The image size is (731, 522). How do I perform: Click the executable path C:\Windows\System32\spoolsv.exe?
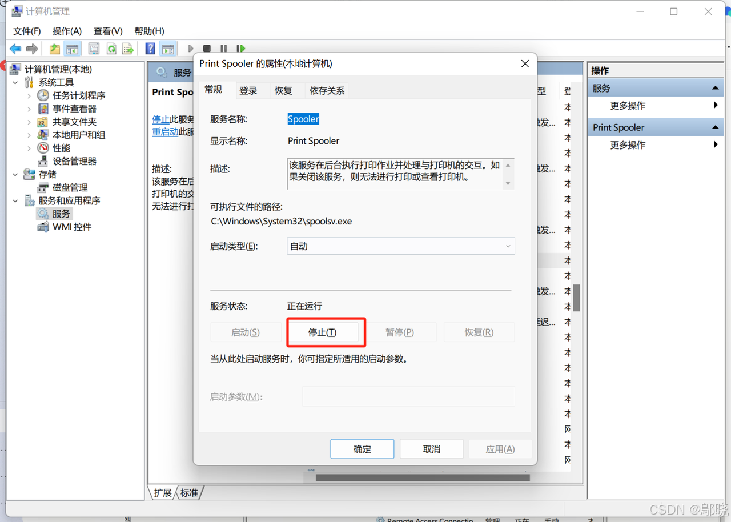point(282,221)
